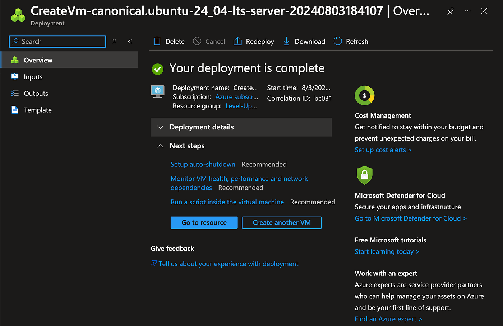This screenshot has height=326, width=503.
Task: Click the Download arrow icon
Action: 286,41
